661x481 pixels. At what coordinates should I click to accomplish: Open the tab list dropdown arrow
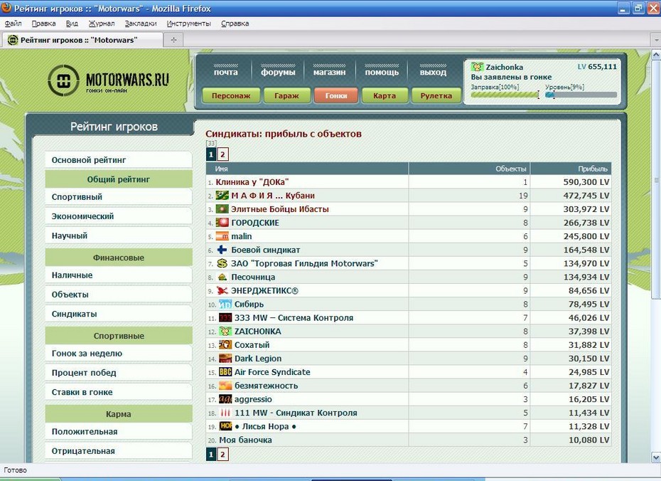[x=656, y=40]
